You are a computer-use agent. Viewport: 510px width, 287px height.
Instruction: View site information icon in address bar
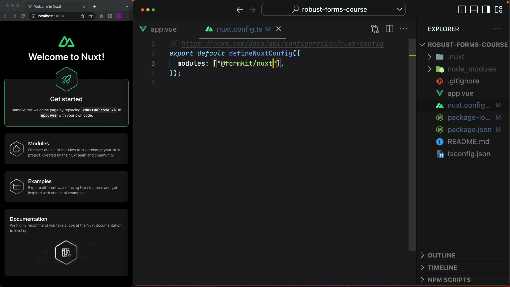(33, 16)
